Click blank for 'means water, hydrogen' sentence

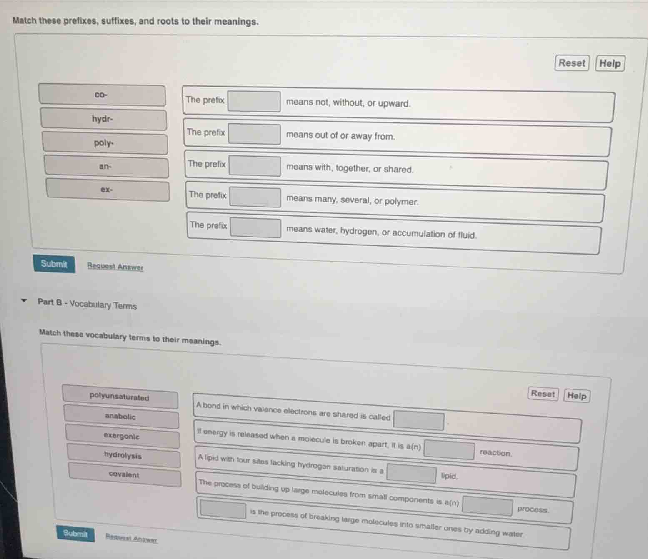255,227
